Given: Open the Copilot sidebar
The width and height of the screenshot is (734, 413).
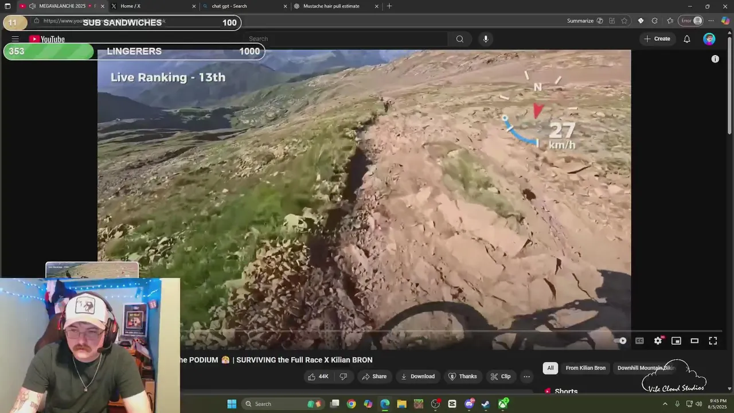Looking at the screenshot, I should click(x=725, y=21).
